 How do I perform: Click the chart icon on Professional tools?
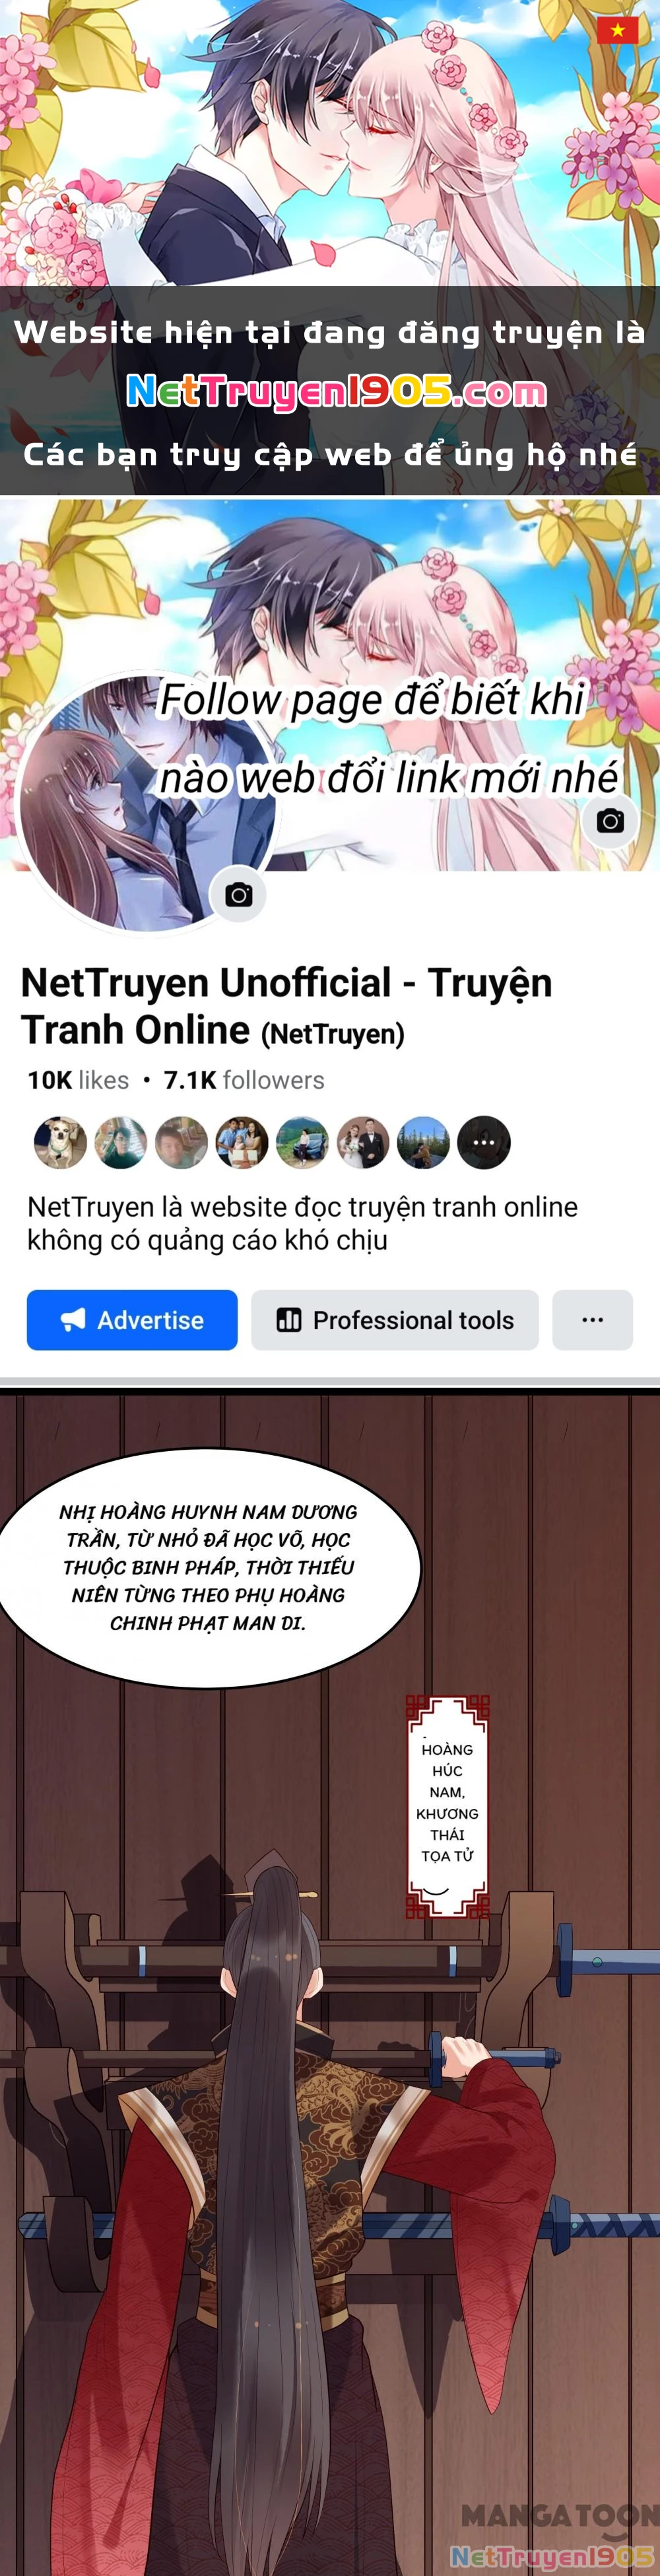click(289, 1320)
